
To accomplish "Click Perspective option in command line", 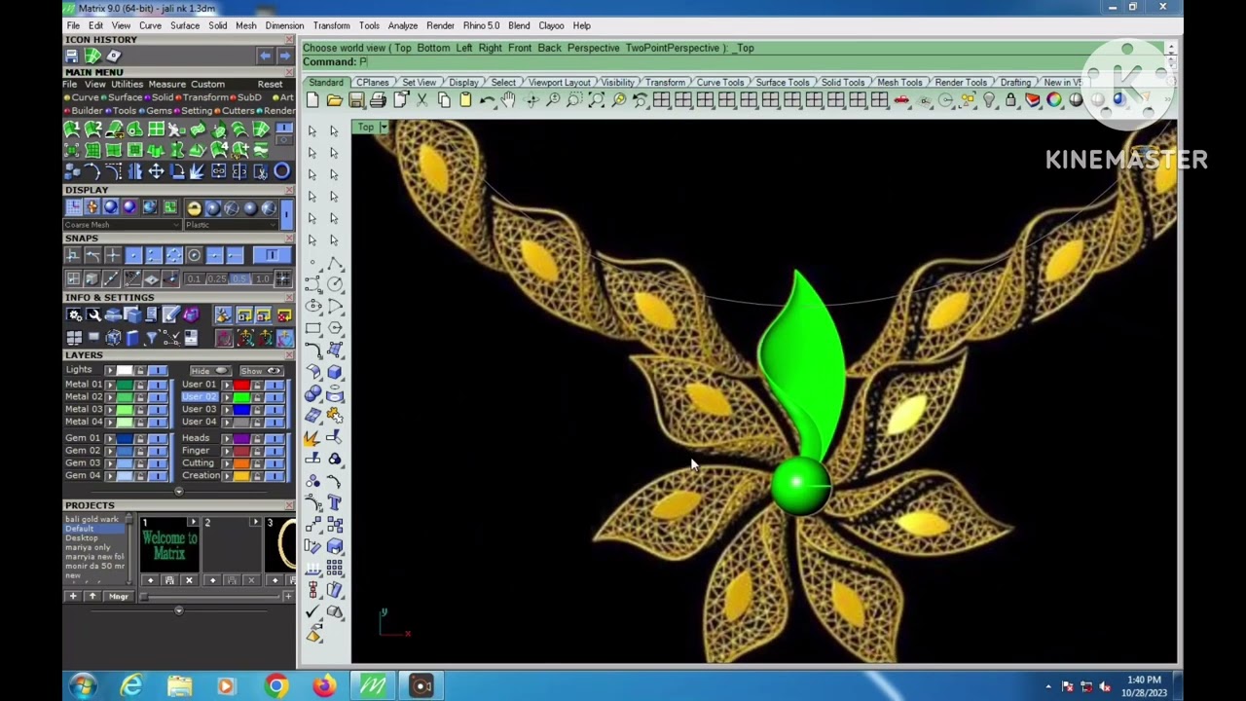I will tap(593, 48).
